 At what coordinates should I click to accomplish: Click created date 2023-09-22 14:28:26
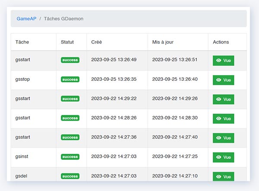click(114, 118)
